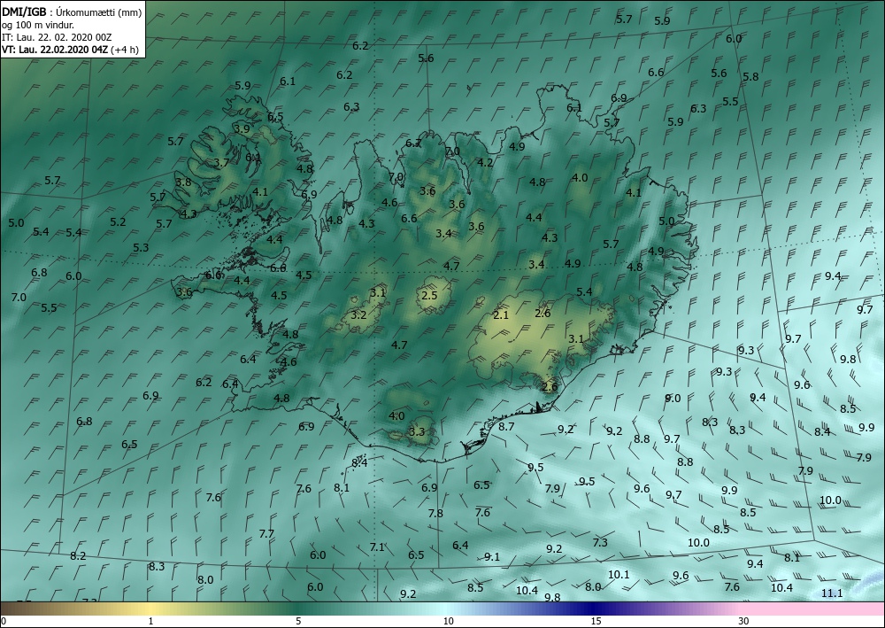This screenshot has height=628, width=885.
Task: Click the 2.5 value on the map
Action: pos(429,295)
